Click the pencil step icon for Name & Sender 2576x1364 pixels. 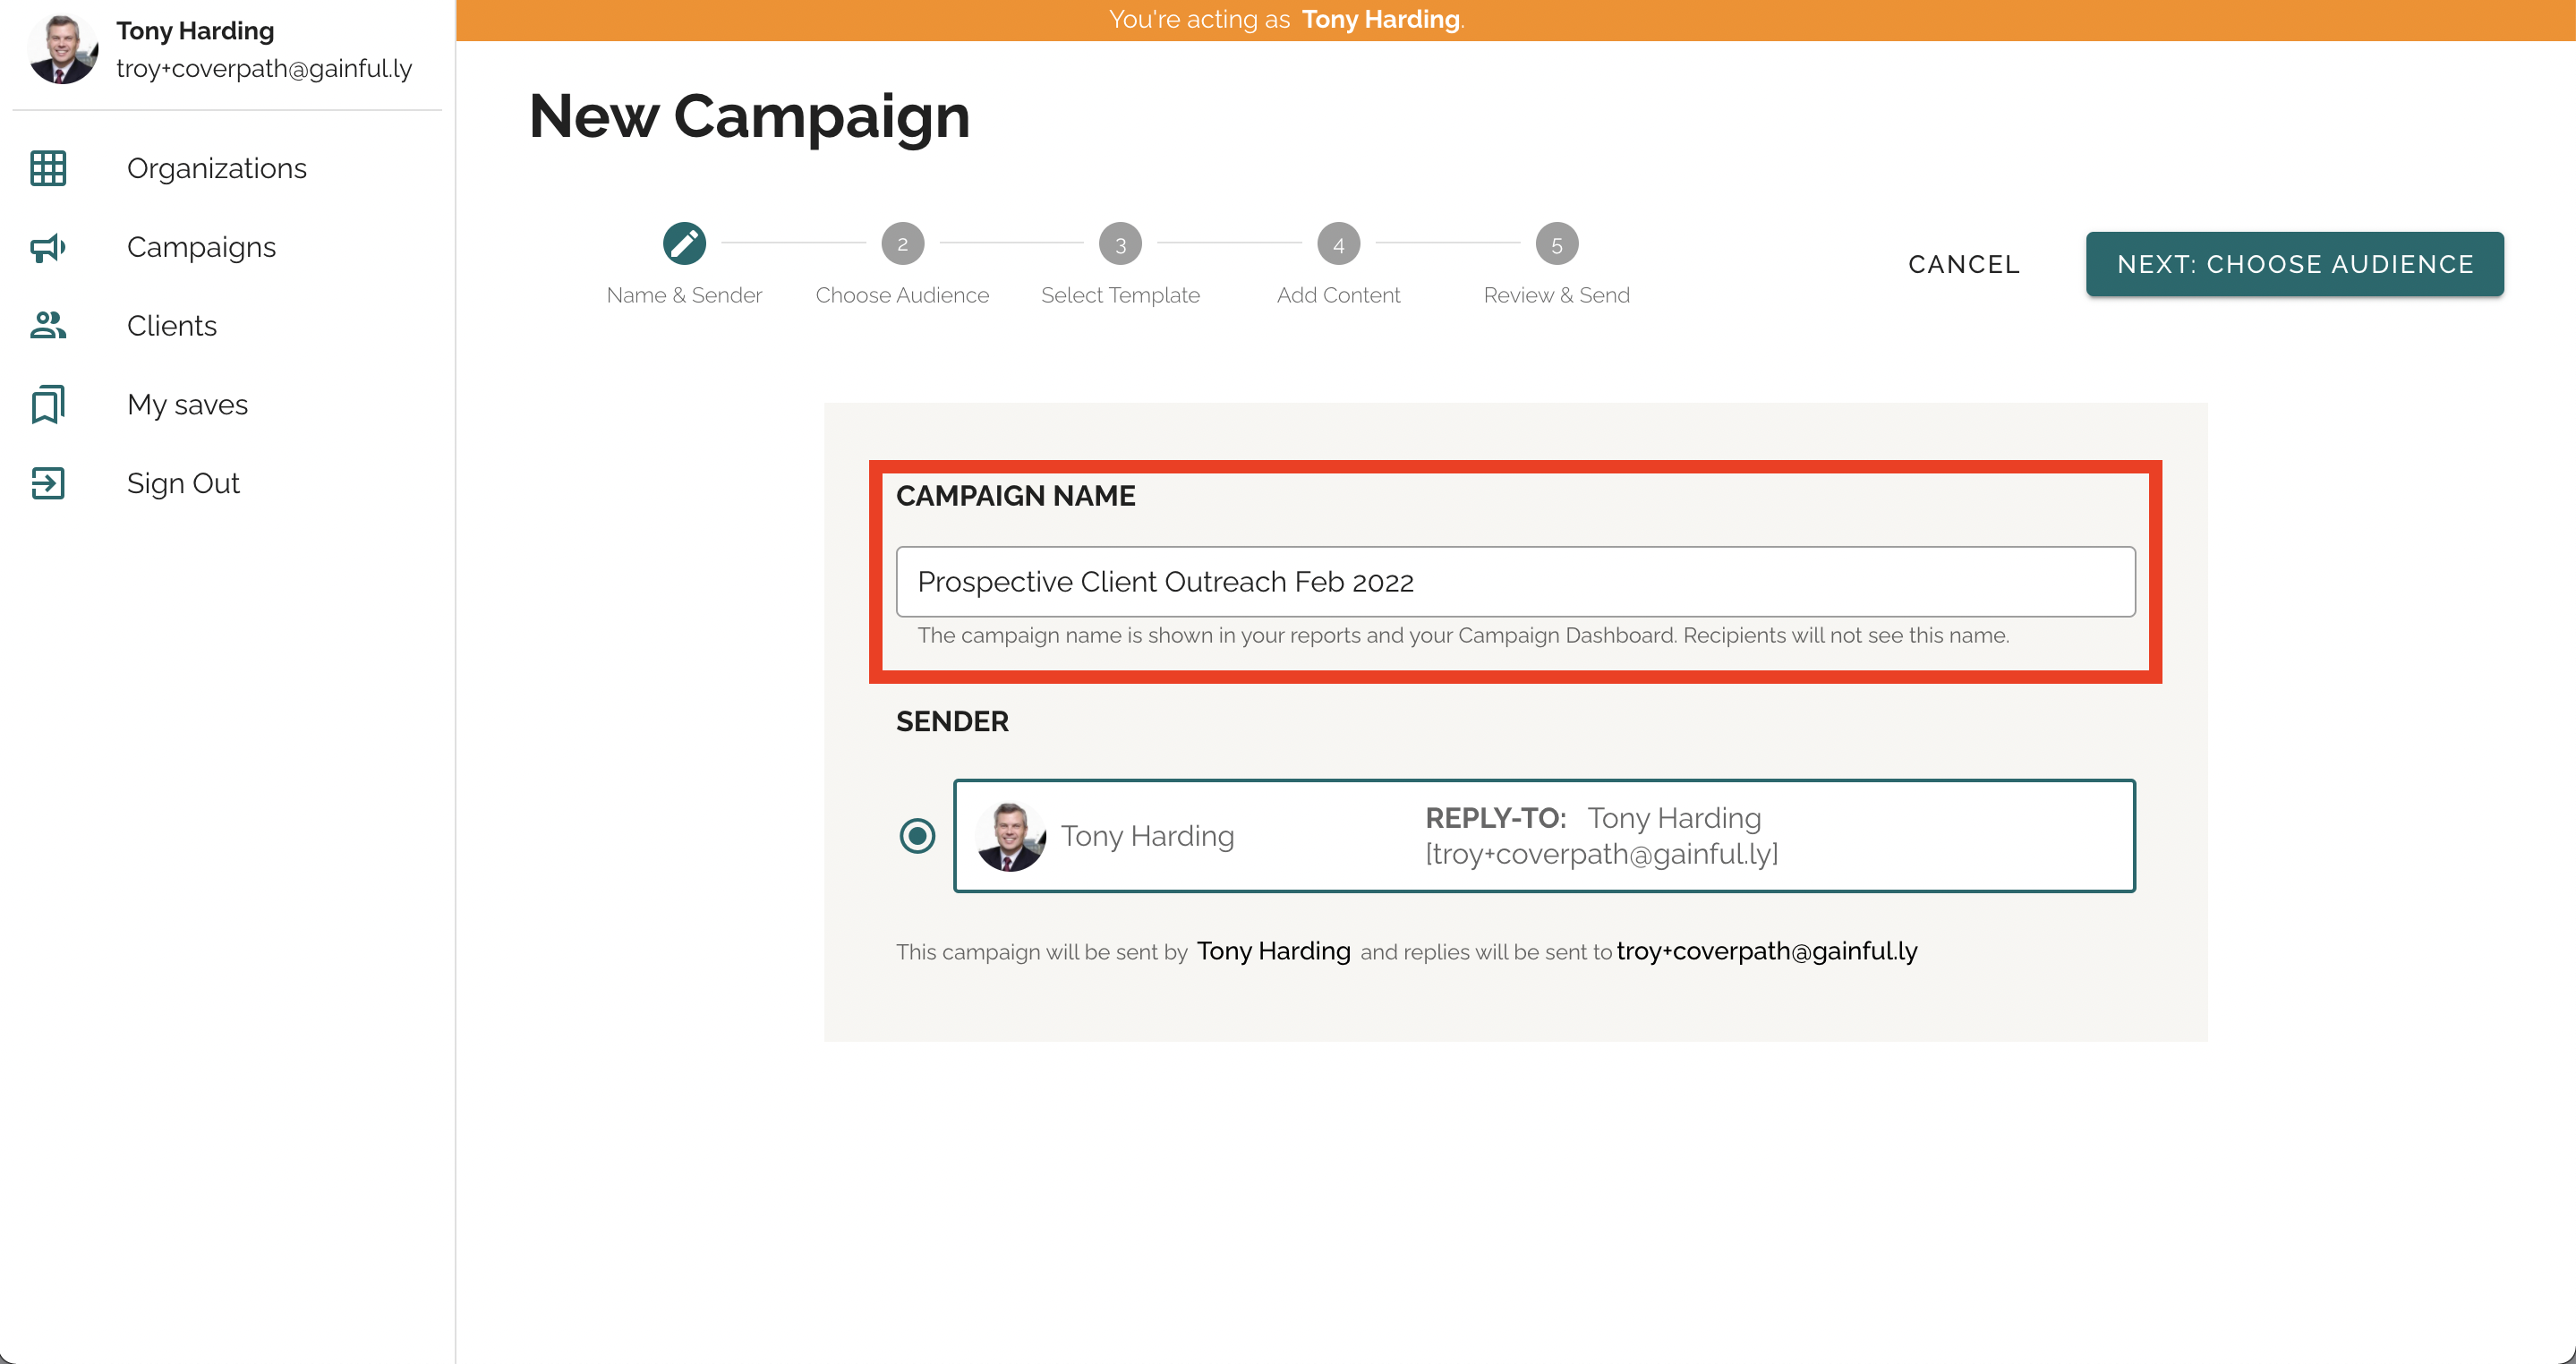coord(684,244)
